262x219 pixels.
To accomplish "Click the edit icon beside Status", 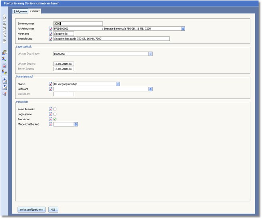I will click(50, 84).
